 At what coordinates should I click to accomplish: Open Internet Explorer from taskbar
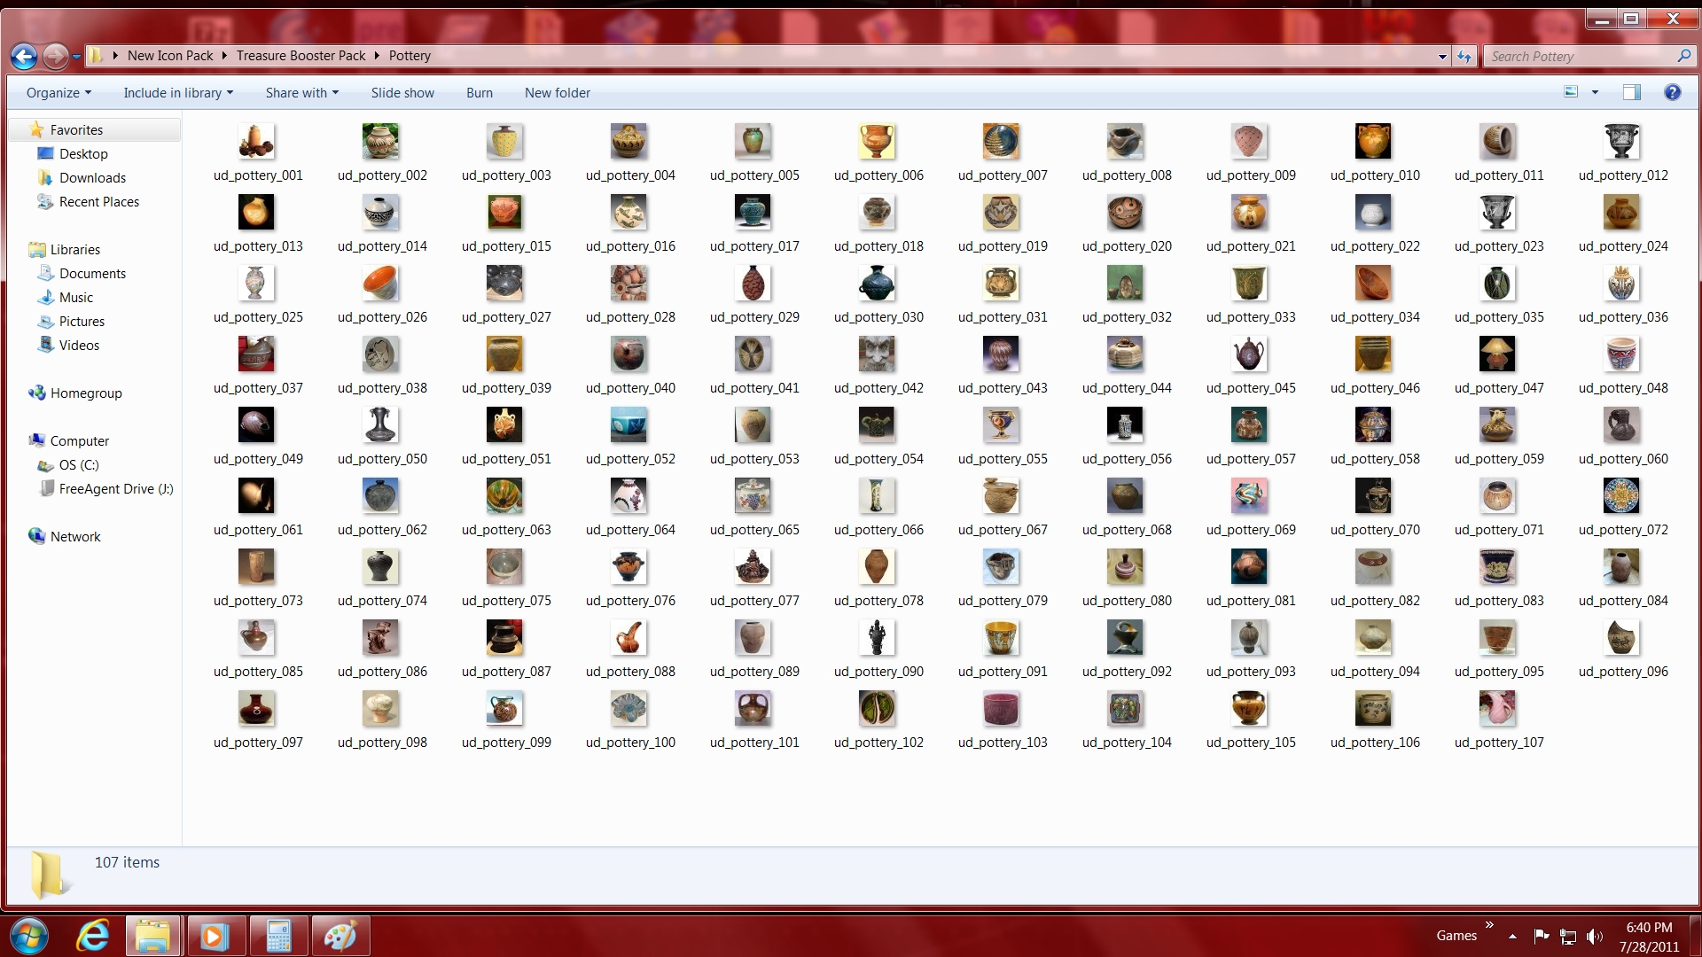coord(93,936)
